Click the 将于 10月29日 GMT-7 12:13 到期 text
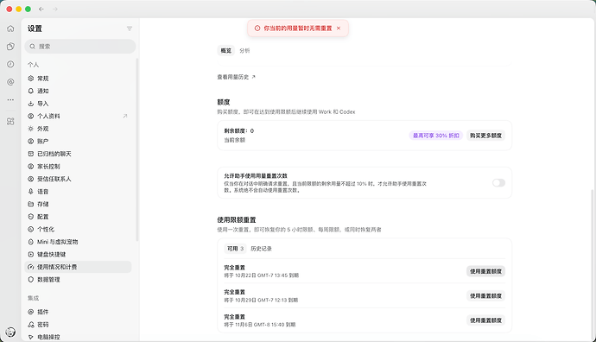Image resolution: width=596 pixels, height=342 pixels. coord(261,300)
